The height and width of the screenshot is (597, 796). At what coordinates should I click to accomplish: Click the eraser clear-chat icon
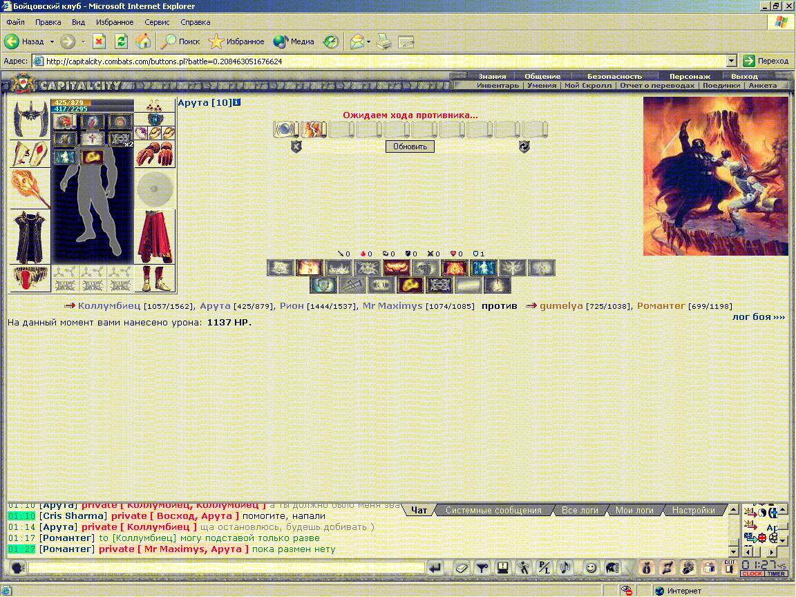[x=462, y=568]
